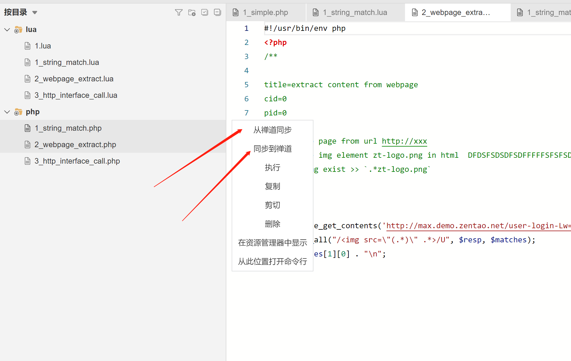
Task: Click the php folder icon
Action: click(x=18, y=112)
